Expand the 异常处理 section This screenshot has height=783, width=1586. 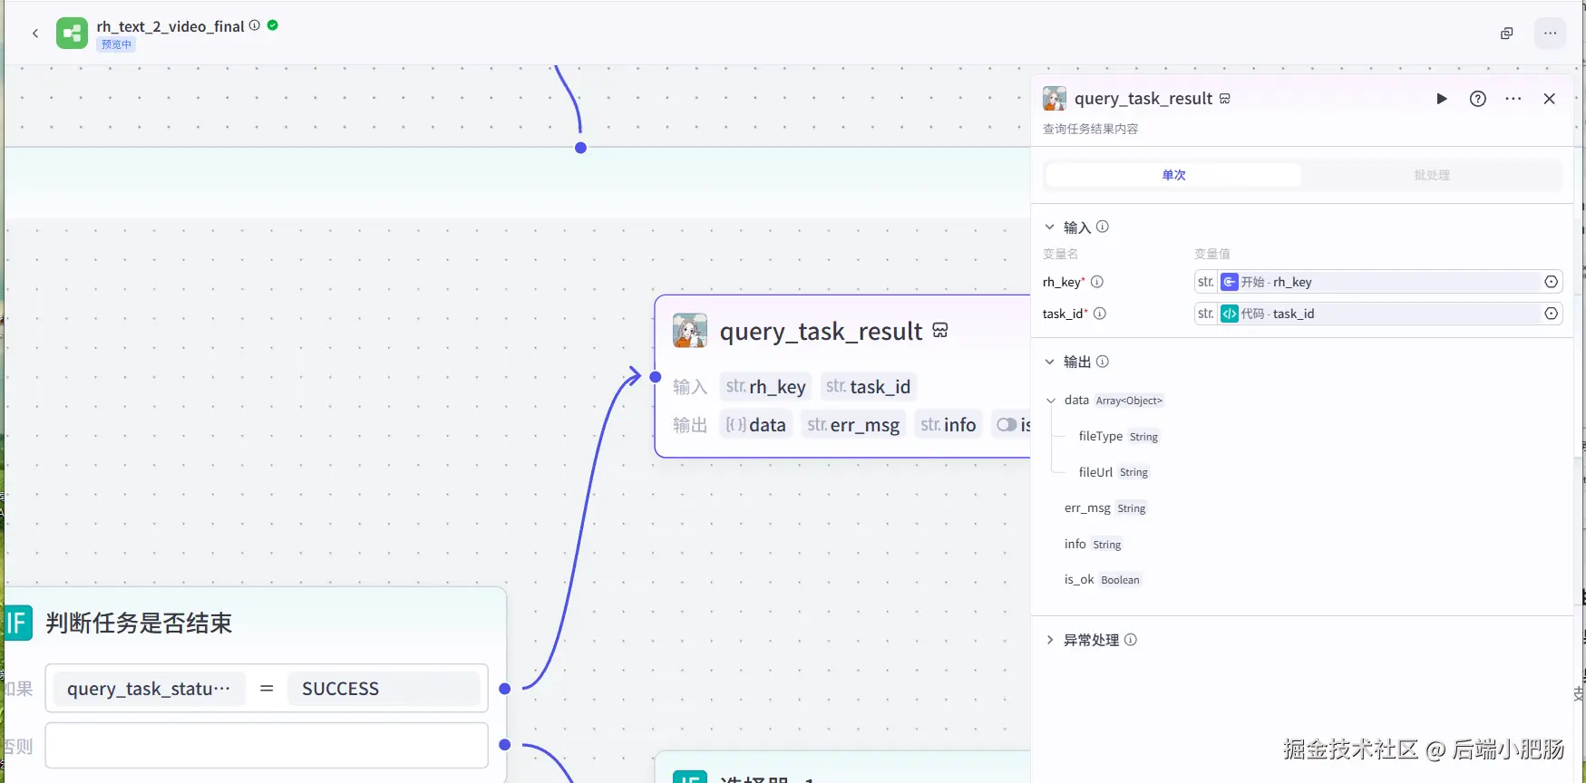(1050, 640)
